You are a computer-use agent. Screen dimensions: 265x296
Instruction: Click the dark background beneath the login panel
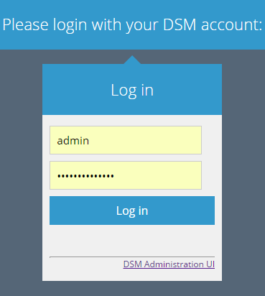(x=132, y=288)
